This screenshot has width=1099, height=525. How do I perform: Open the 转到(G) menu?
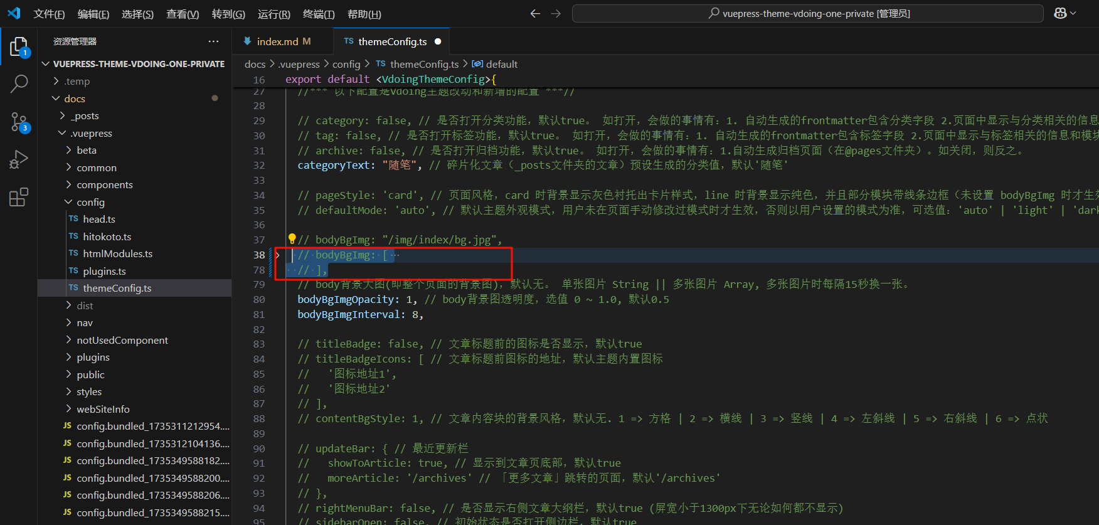point(228,14)
